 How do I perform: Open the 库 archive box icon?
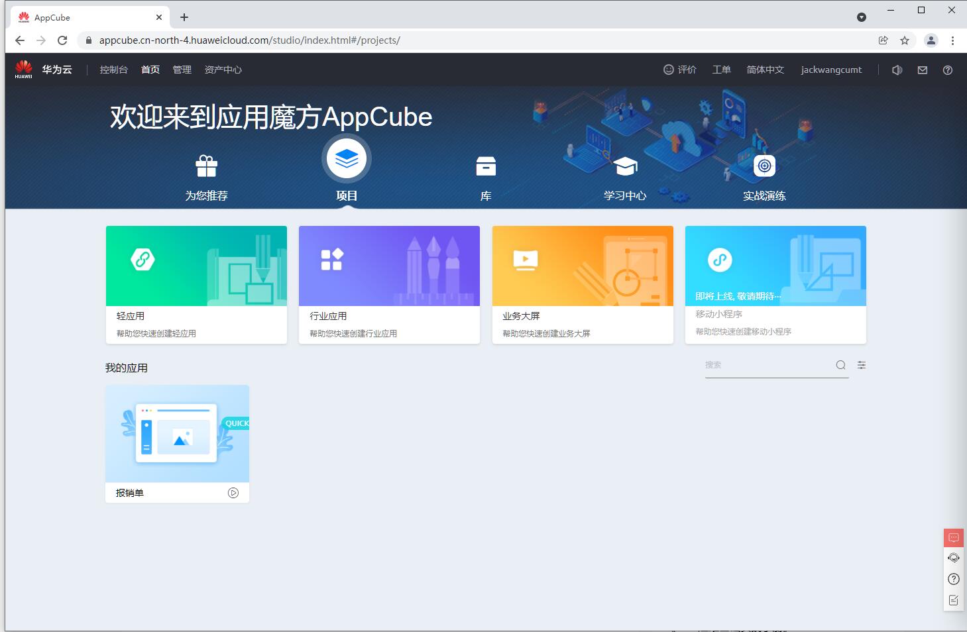(486, 166)
